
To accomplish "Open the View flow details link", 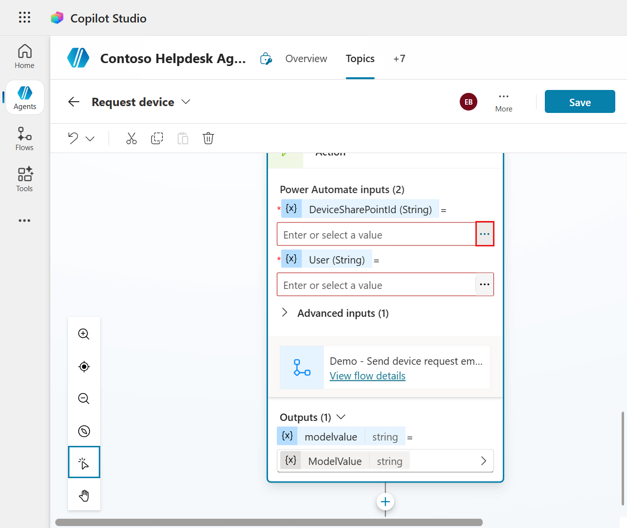I will [x=367, y=376].
